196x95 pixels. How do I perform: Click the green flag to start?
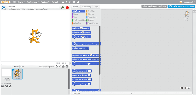click(x=63, y=8)
